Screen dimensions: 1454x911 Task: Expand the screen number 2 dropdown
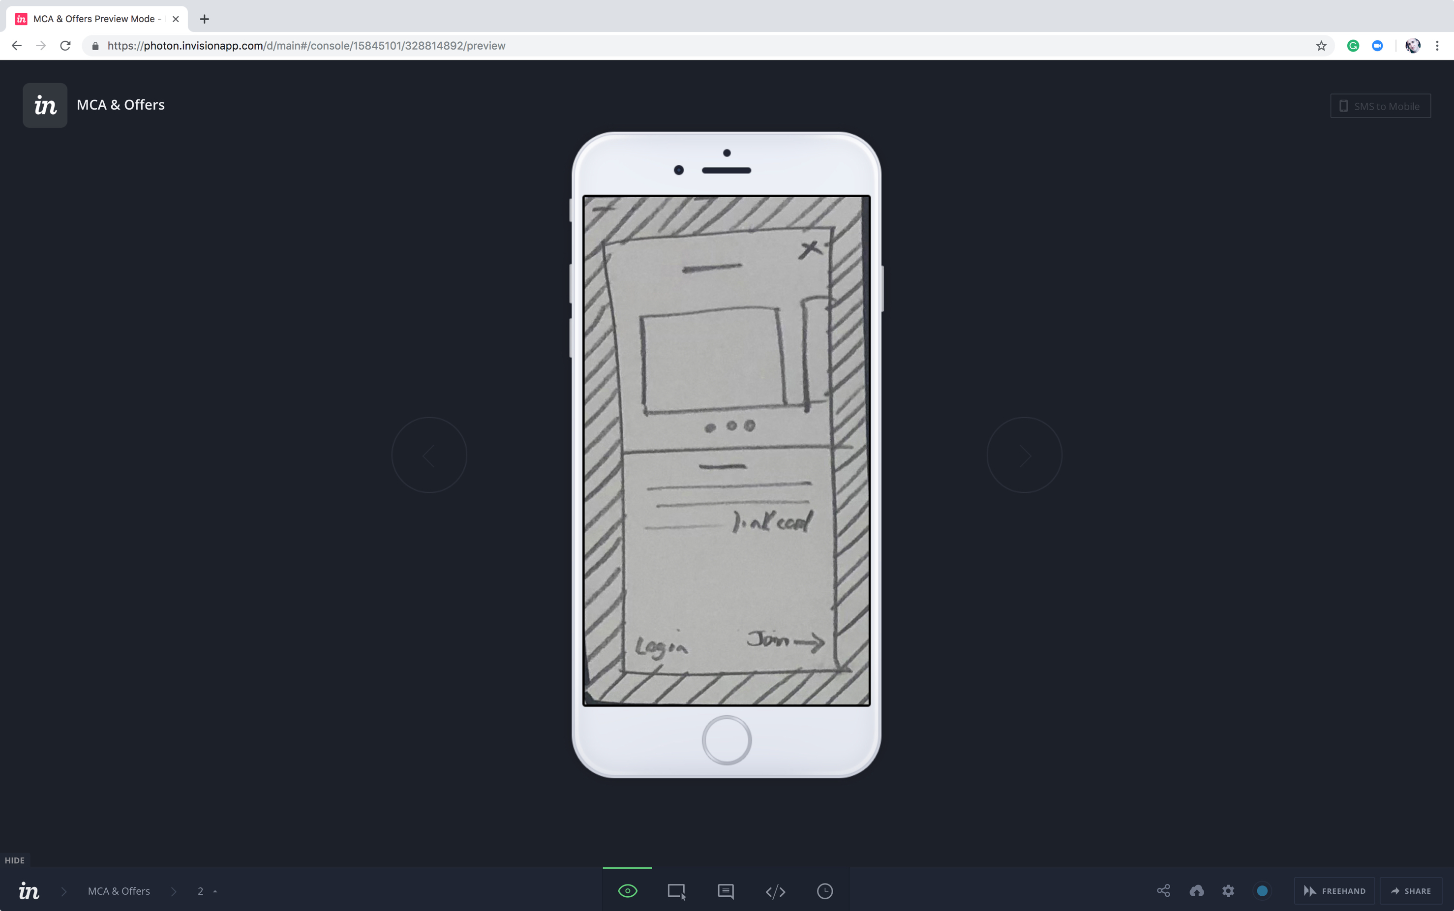[x=207, y=890]
